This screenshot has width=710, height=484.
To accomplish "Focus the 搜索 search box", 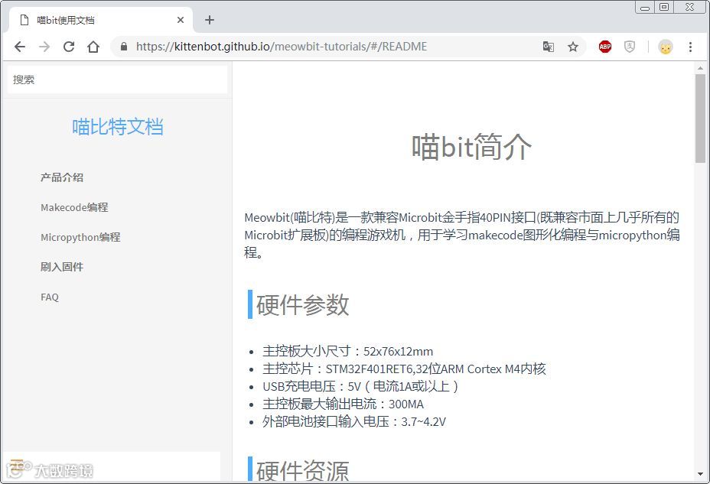I will [x=117, y=80].
